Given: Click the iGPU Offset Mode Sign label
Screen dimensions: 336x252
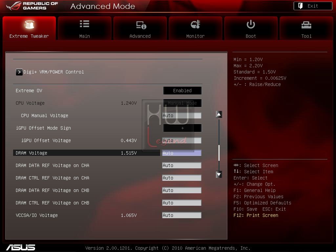Looking at the screenshot, I should [x=43, y=128].
